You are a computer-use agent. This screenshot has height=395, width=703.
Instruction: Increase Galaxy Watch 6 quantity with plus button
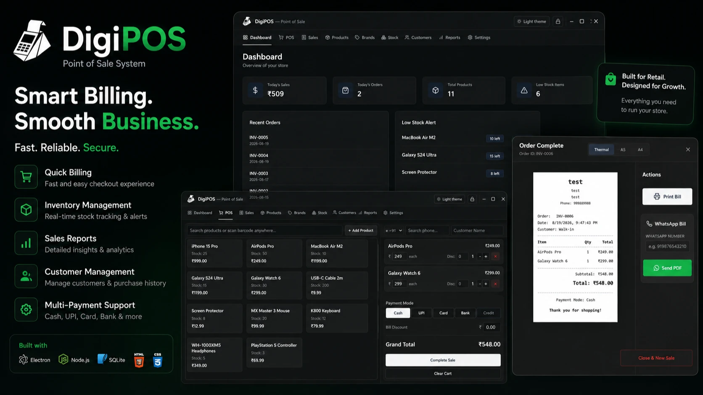(x=486, y=284)
